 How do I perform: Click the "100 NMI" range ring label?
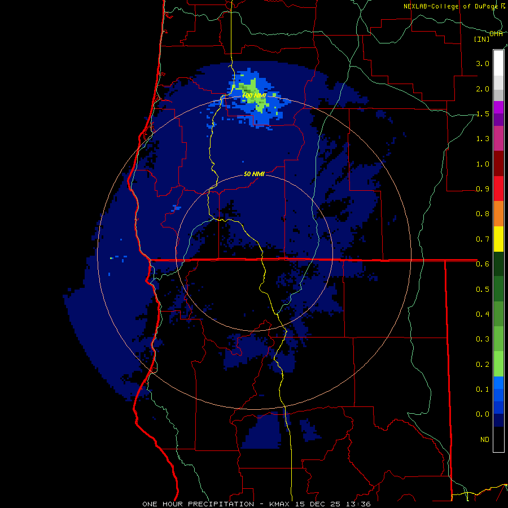coord(254,95)
